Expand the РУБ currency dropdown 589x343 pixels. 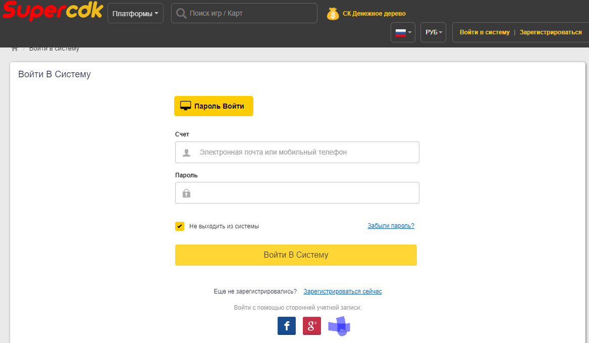click(x=433, y=32)
